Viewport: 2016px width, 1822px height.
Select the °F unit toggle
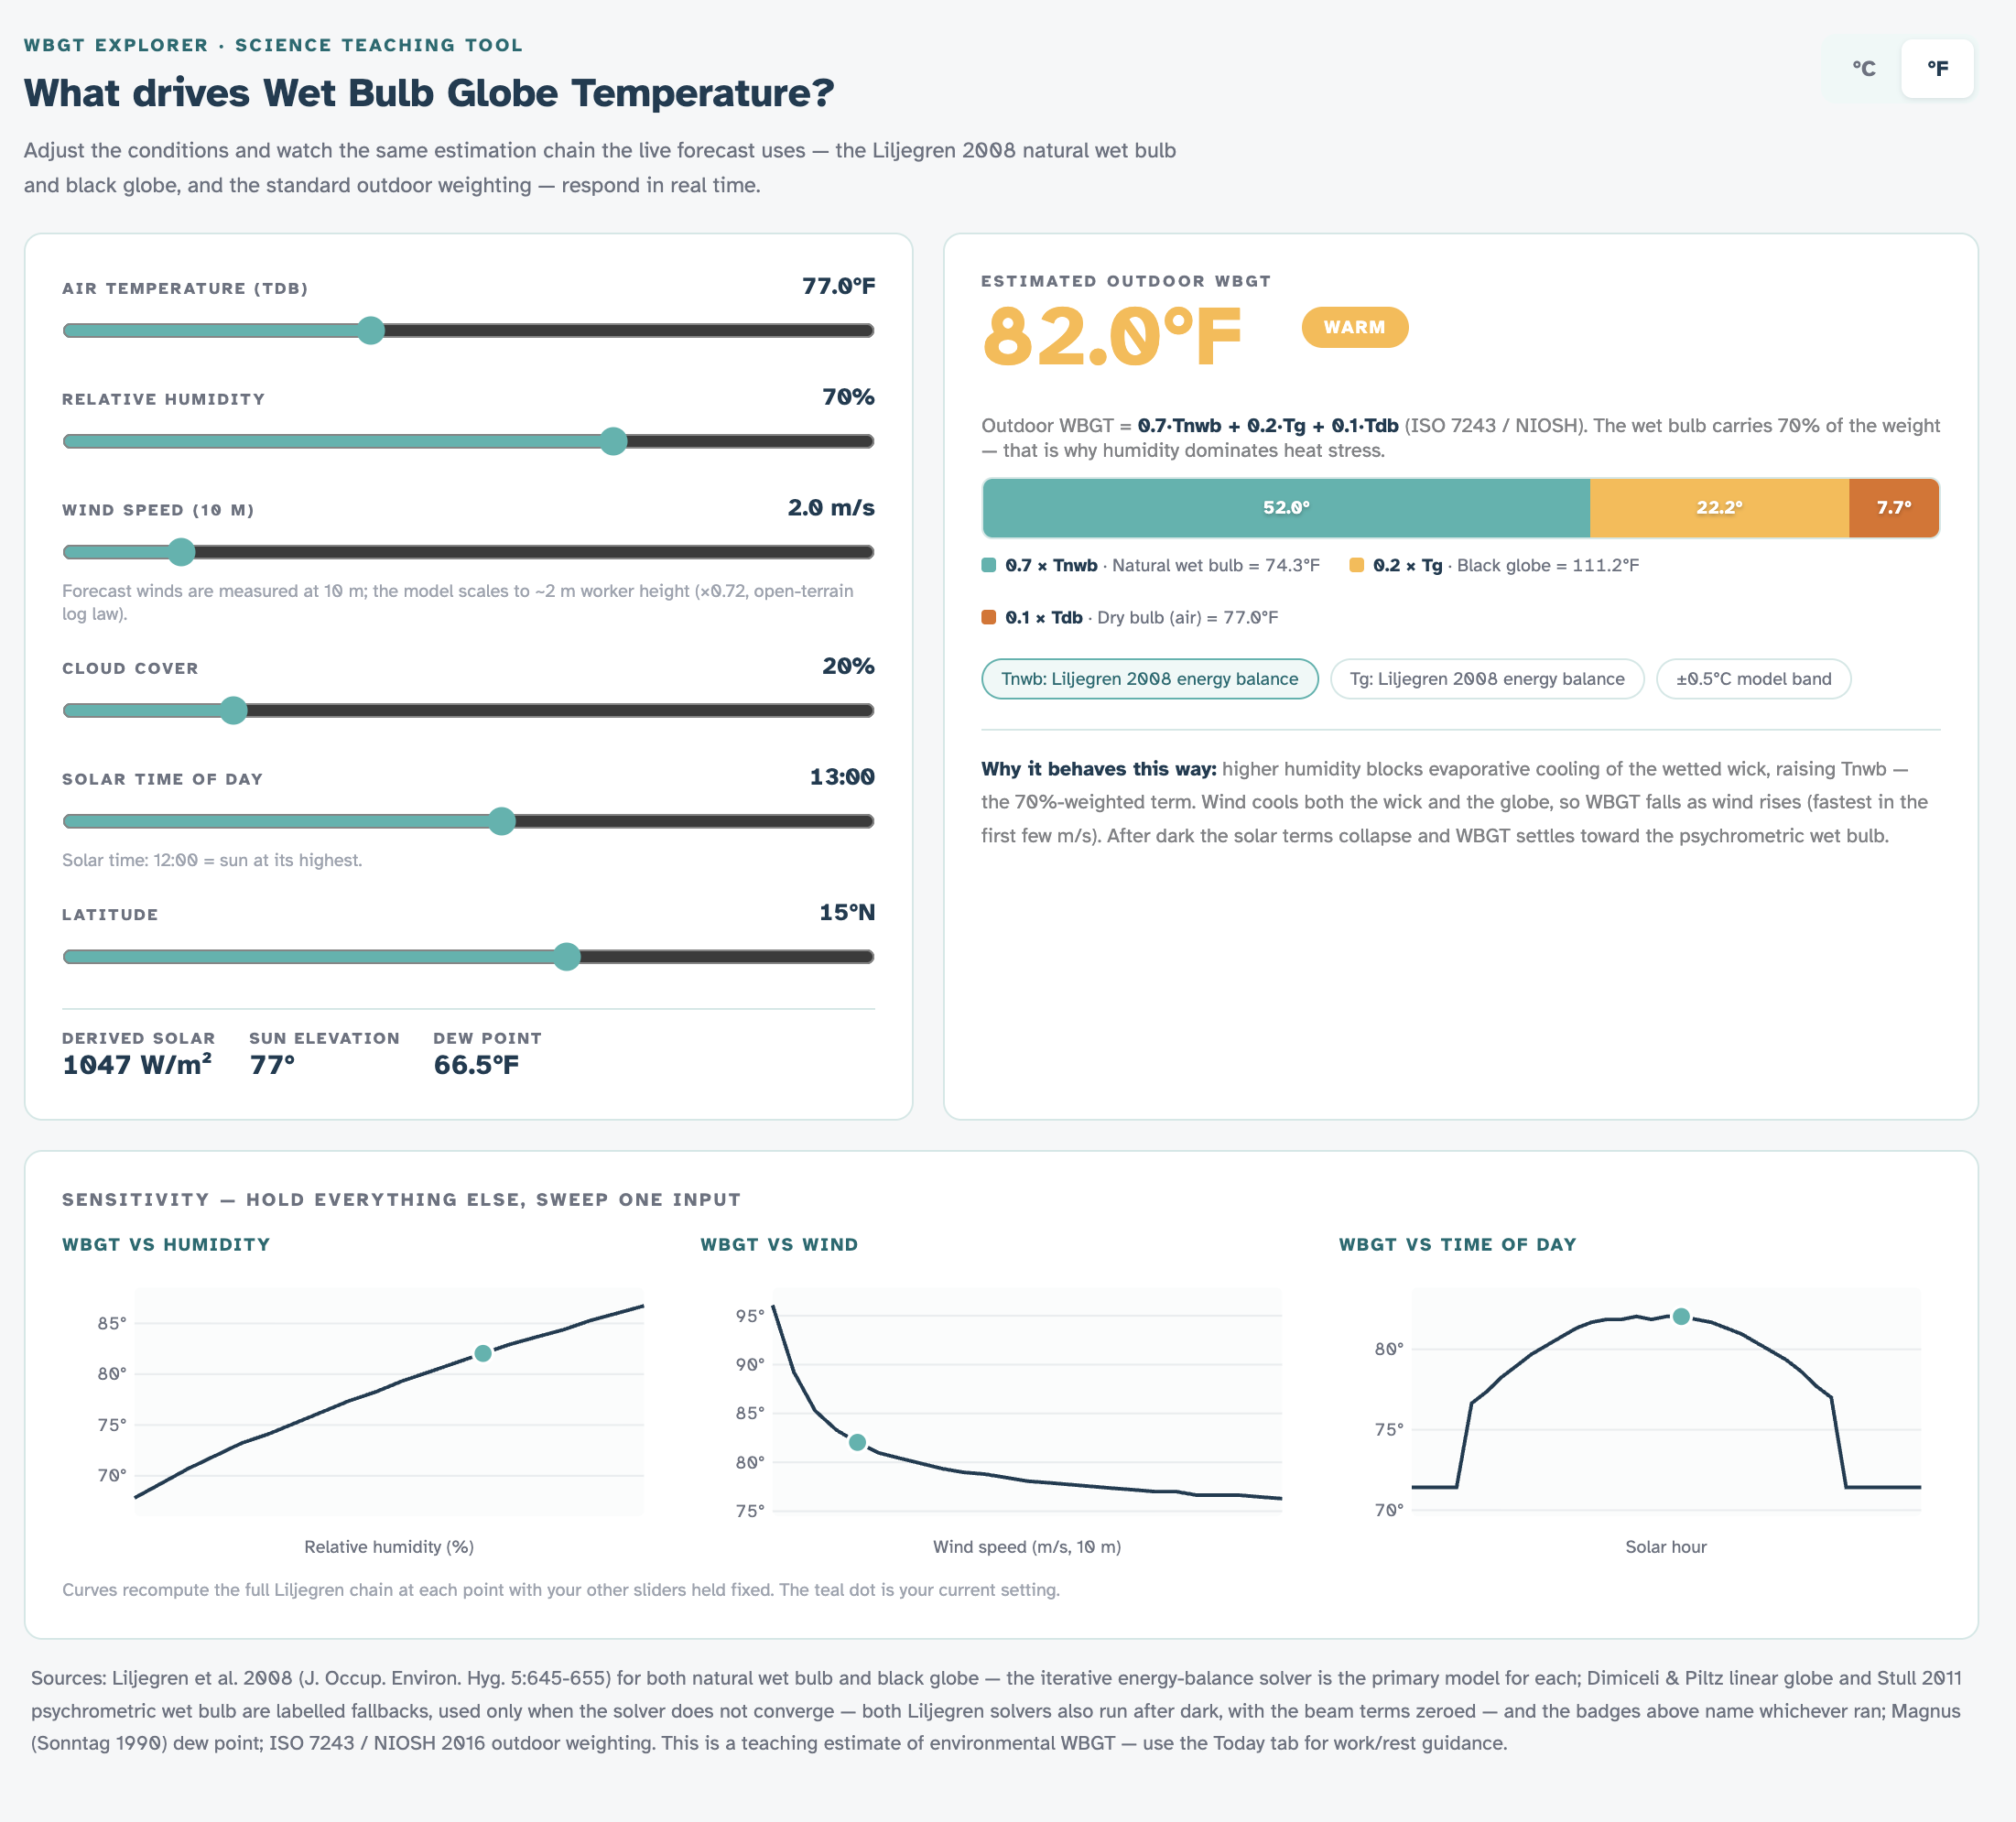point(1937,69)
